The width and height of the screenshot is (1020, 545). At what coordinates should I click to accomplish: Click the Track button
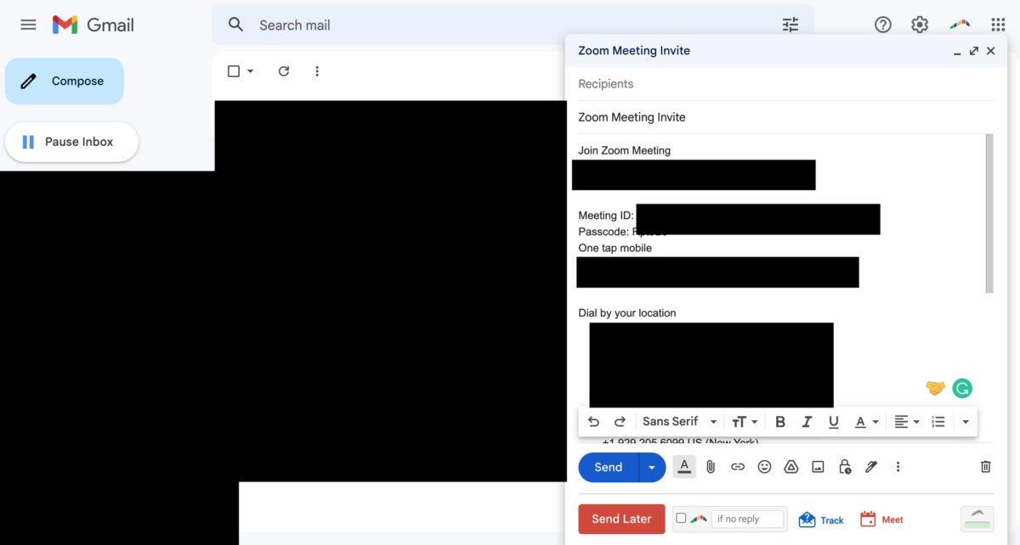pyautogui.click(x=821, y=520)
